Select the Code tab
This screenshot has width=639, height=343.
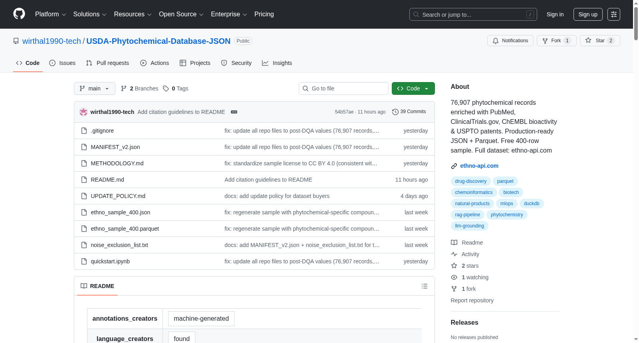28,63
